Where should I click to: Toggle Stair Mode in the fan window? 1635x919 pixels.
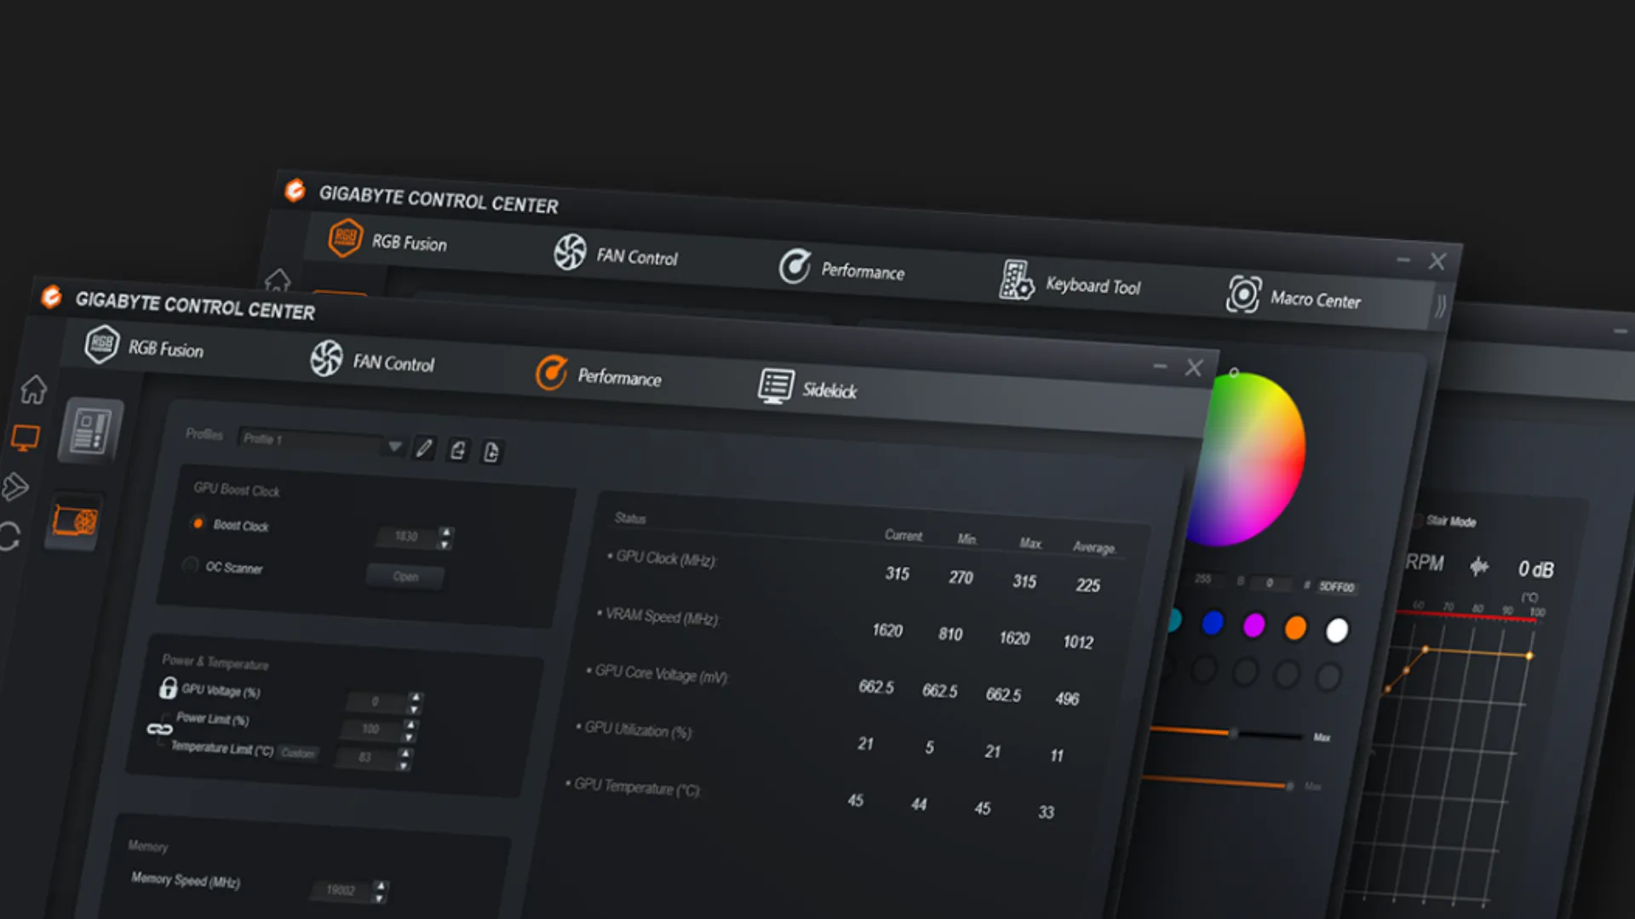coord(1420,520)
